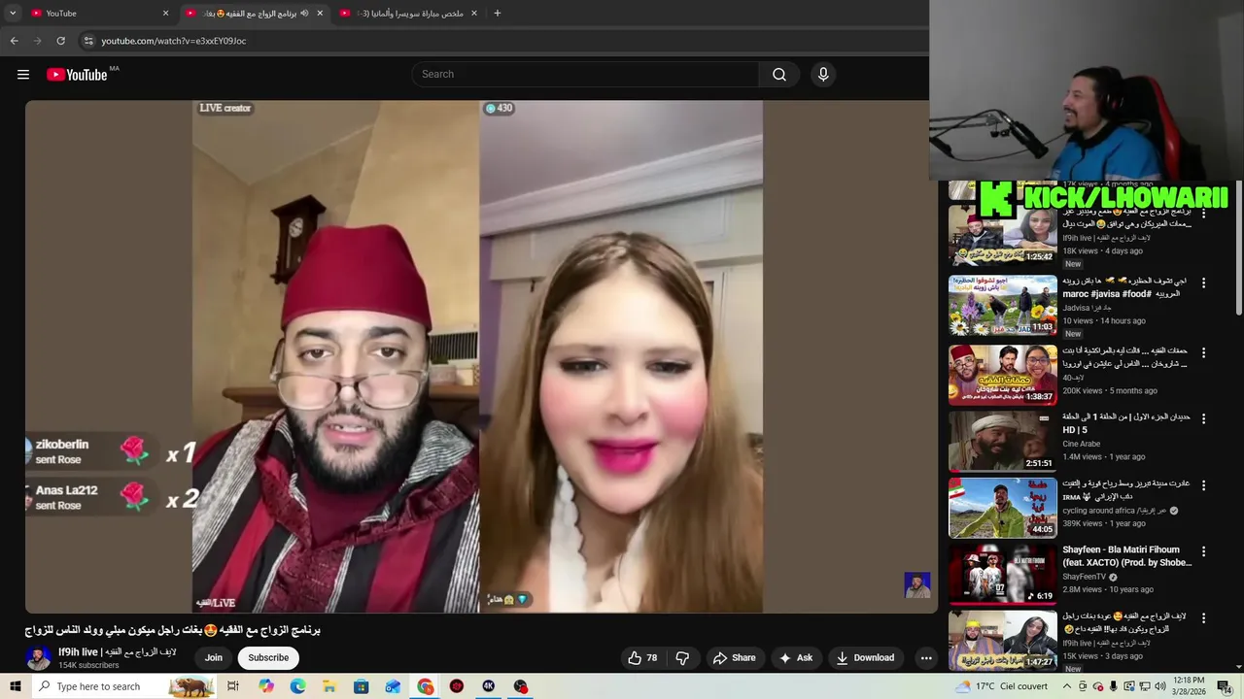This screenshot has height=699, width=1244.
Task: Download the video
Action: [x=865, y=657]
